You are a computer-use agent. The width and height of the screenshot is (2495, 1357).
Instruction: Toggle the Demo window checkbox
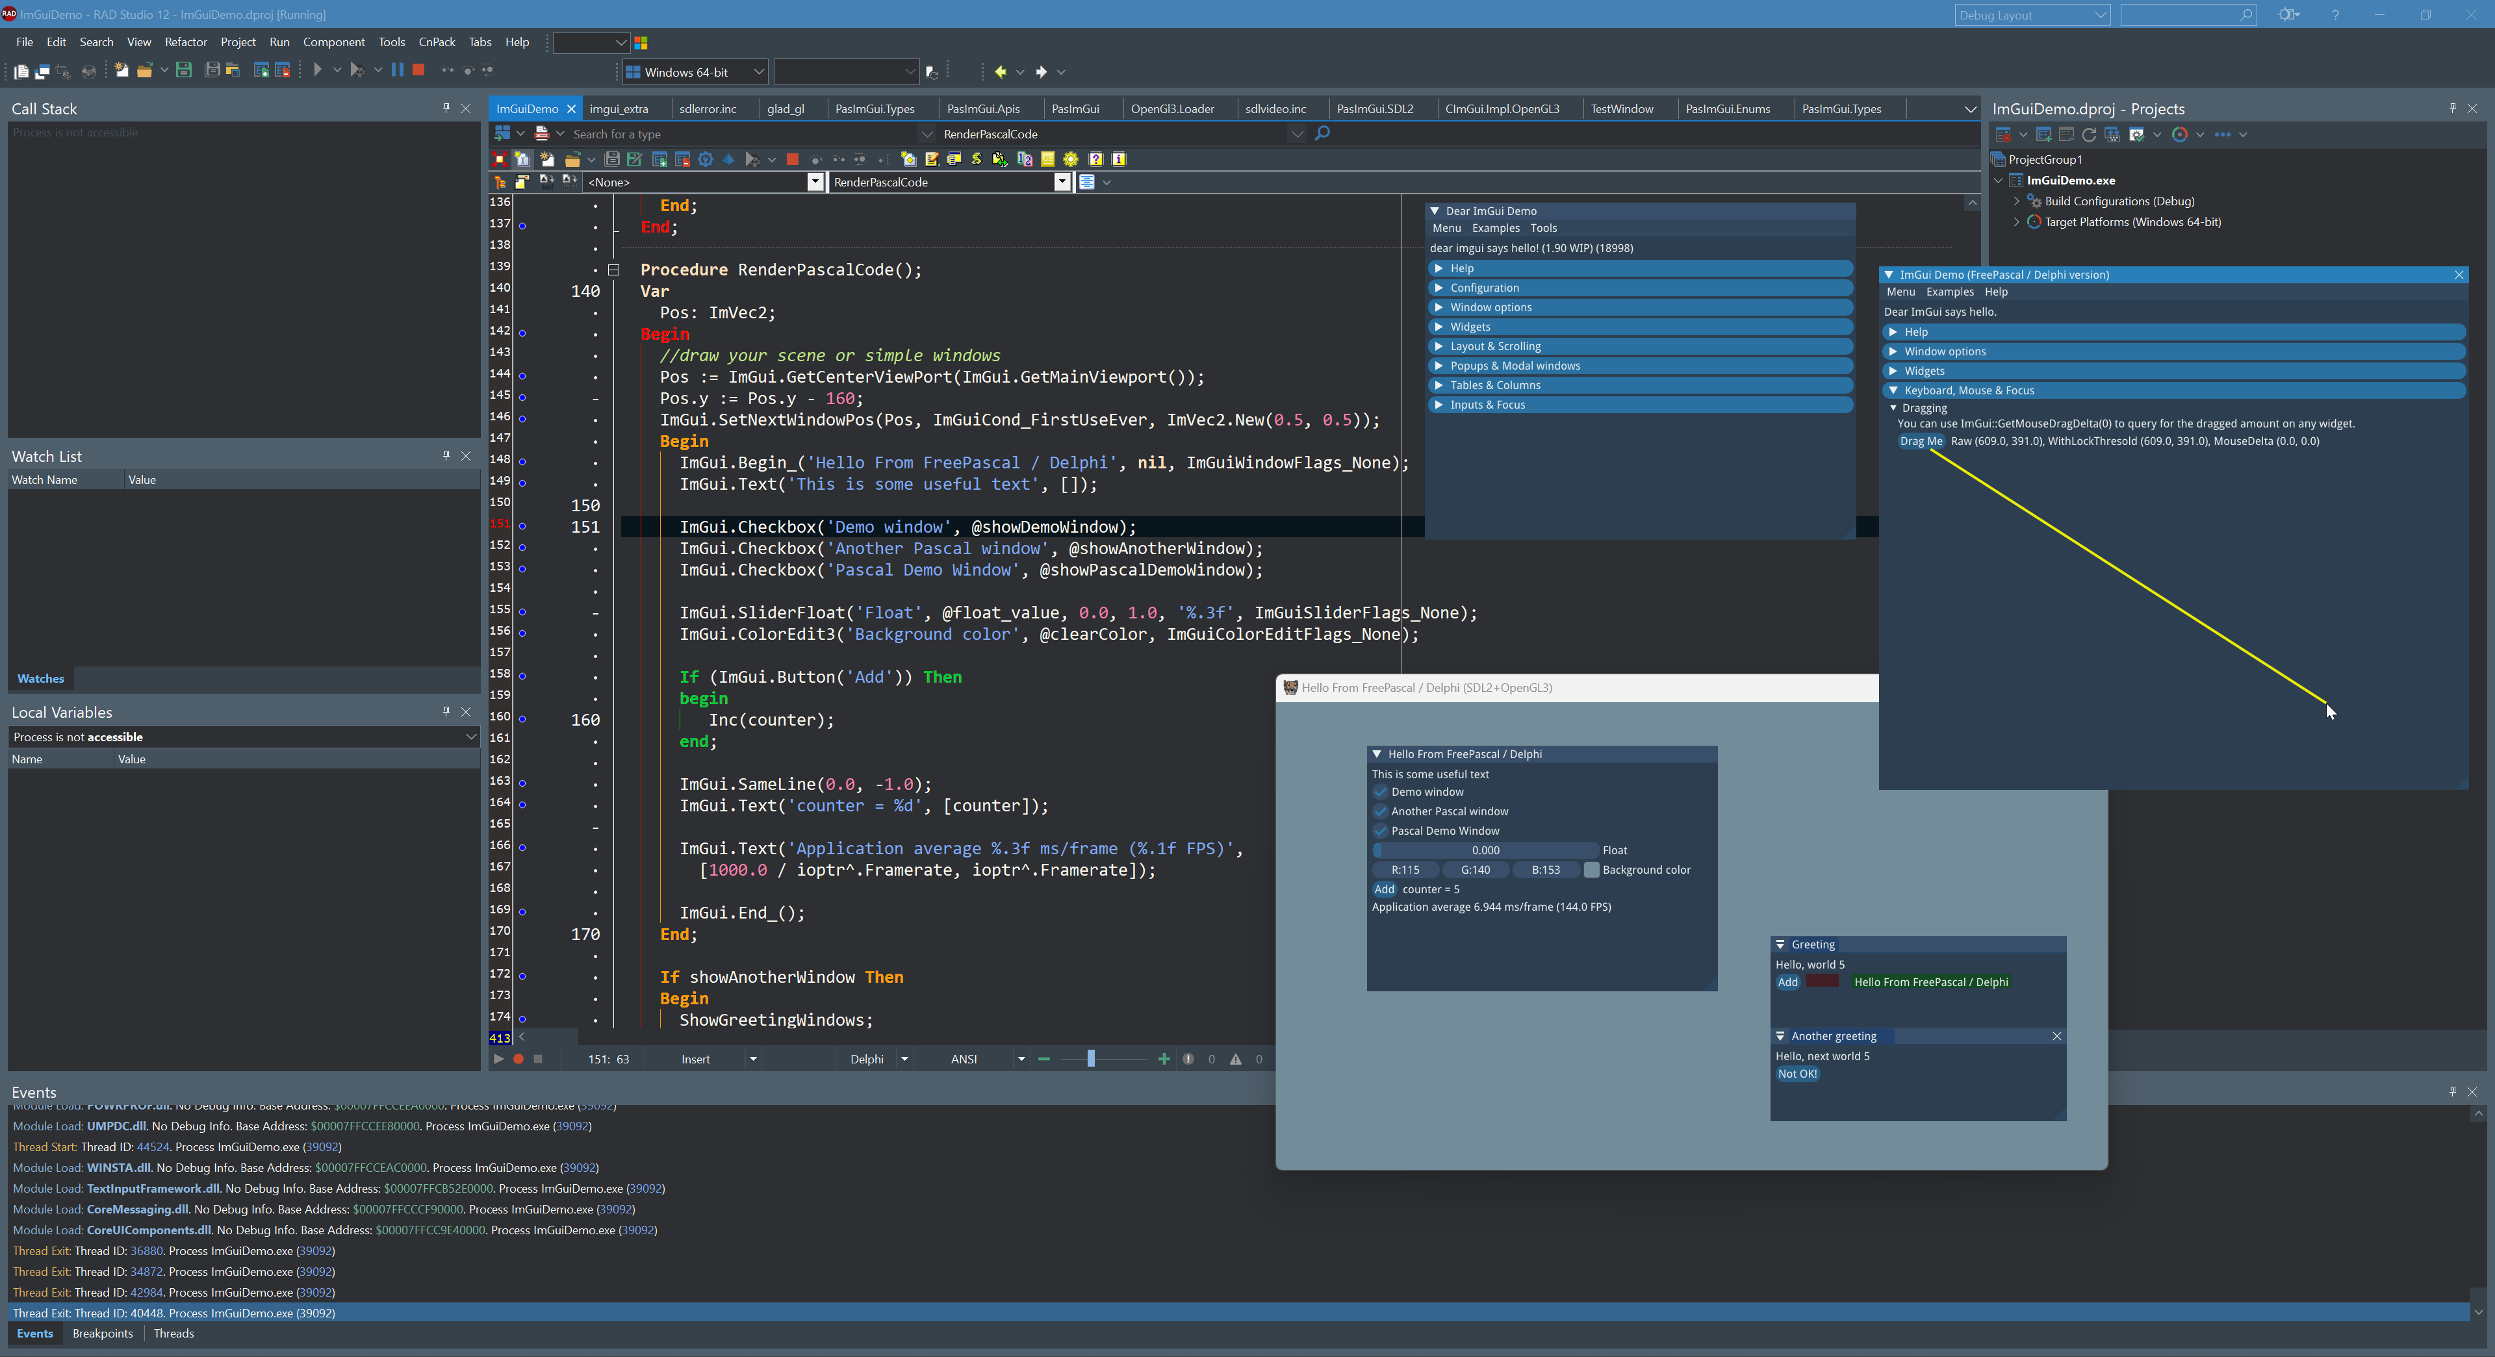(x=1380, y=793)
